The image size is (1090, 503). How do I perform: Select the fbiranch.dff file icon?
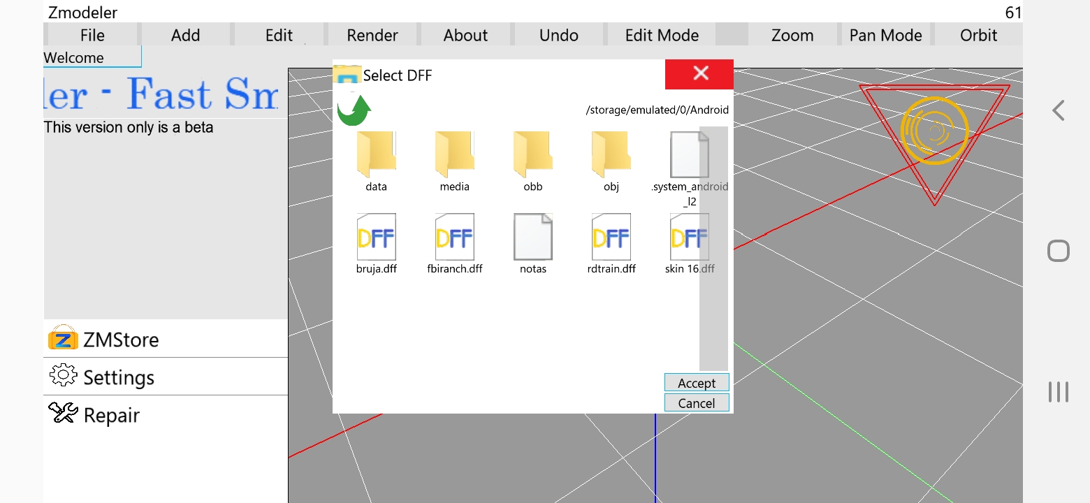coord(455,237)
